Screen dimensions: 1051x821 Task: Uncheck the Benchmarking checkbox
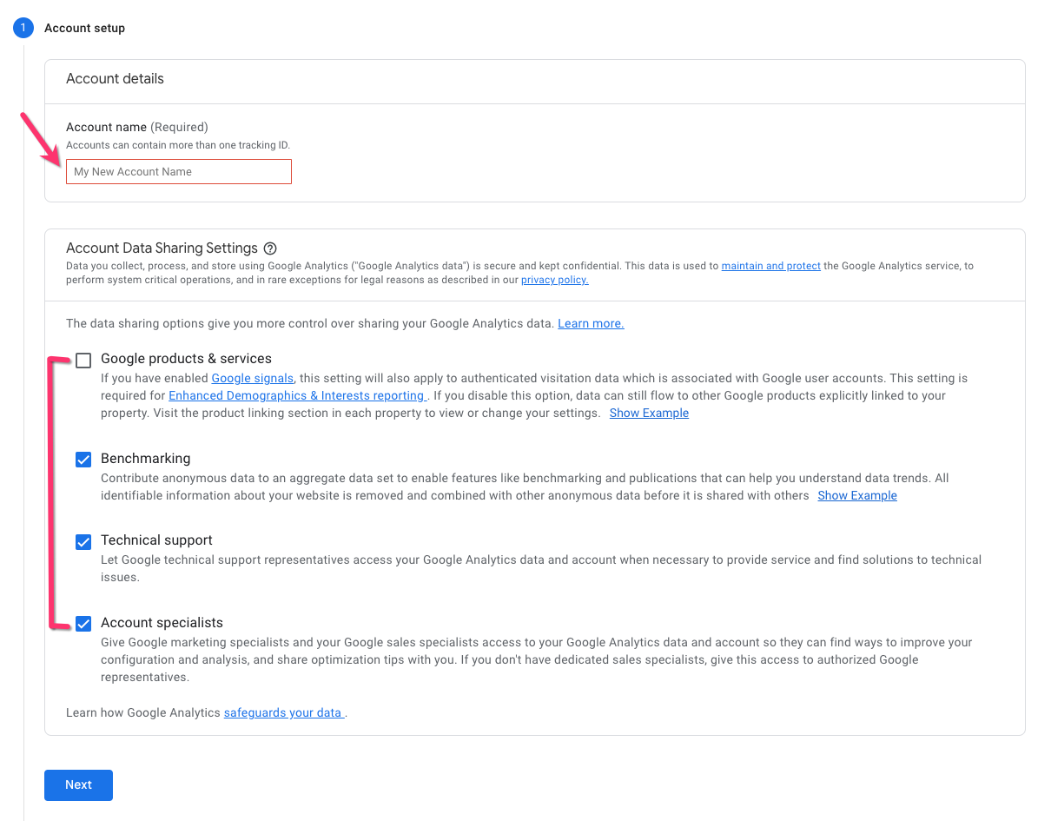(83, 460)
